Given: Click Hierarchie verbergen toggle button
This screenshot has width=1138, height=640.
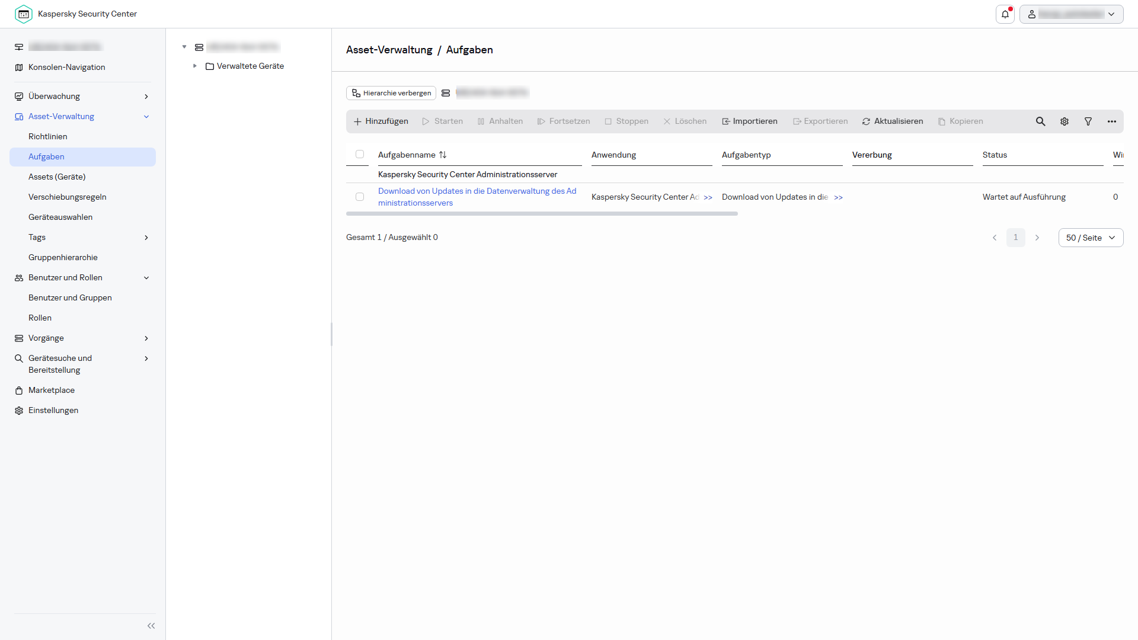Looking at the screenshot, I should (x=391, y=93).
